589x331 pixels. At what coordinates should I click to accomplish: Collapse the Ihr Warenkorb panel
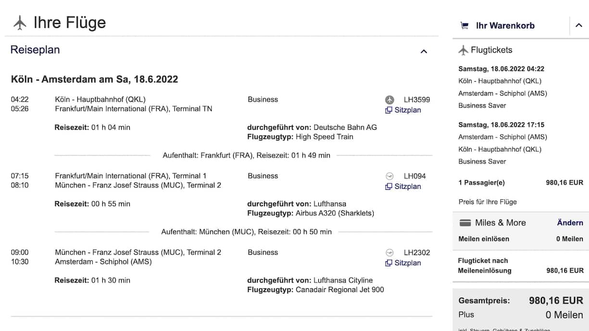click(578, 25)
